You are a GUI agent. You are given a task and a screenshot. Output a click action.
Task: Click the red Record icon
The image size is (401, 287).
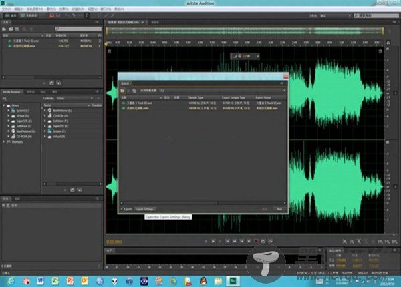(x=256, y=242)
